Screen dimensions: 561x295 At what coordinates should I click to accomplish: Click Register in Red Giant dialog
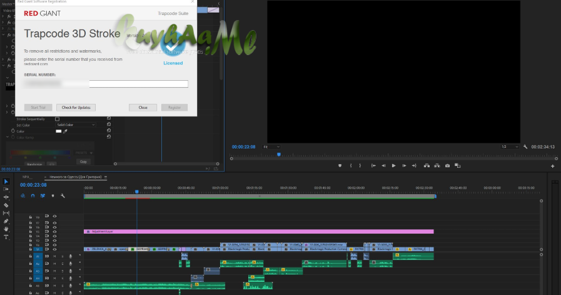174,108
